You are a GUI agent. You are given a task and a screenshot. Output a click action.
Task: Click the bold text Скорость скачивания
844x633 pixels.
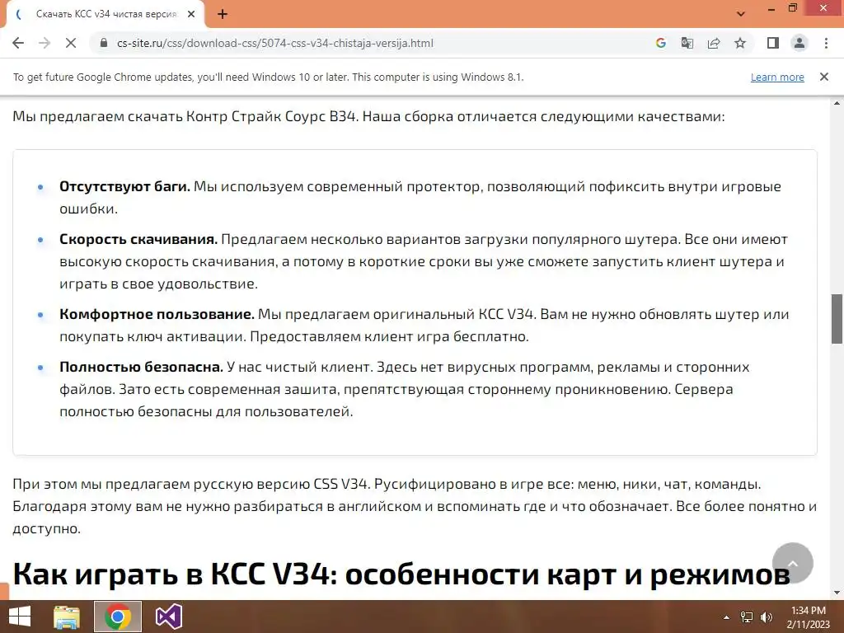tap(138, 239)
